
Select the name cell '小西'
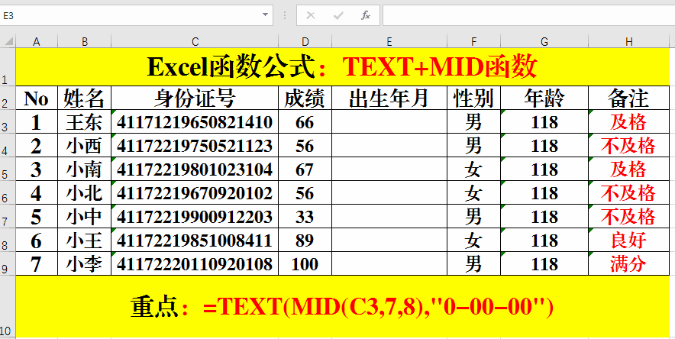[84, 145]
